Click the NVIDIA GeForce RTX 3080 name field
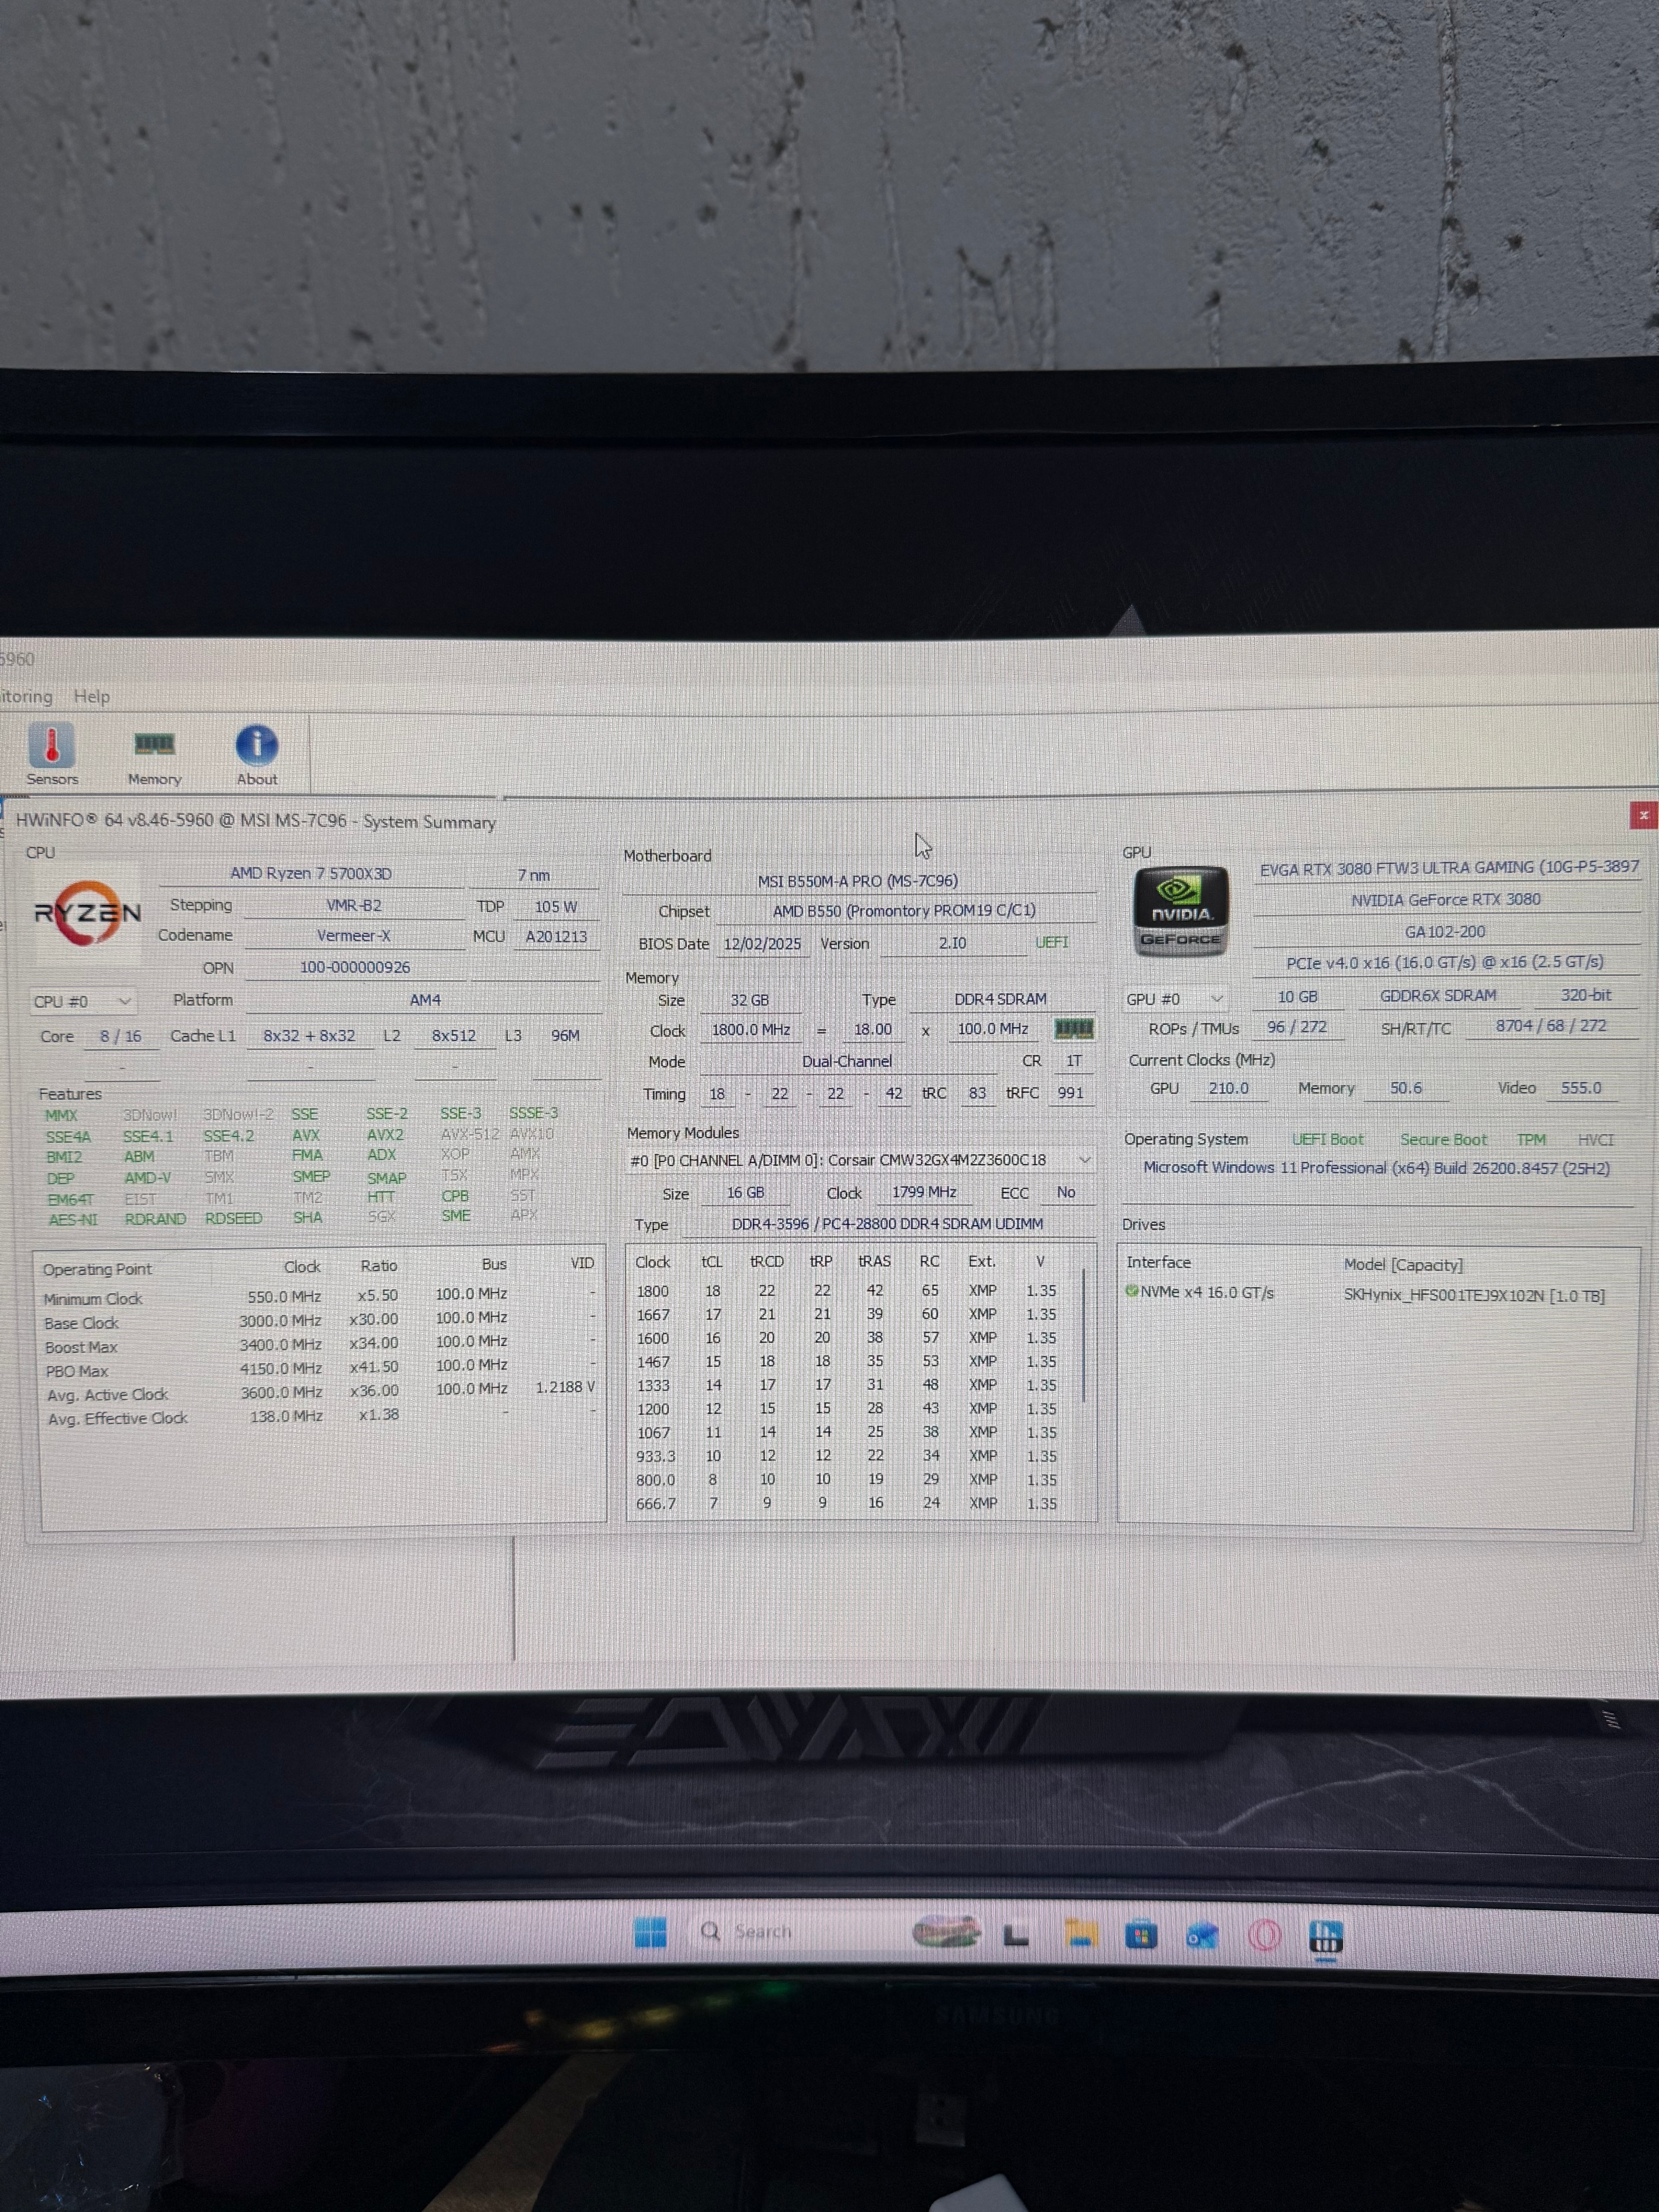 (x=1446, y=899)
